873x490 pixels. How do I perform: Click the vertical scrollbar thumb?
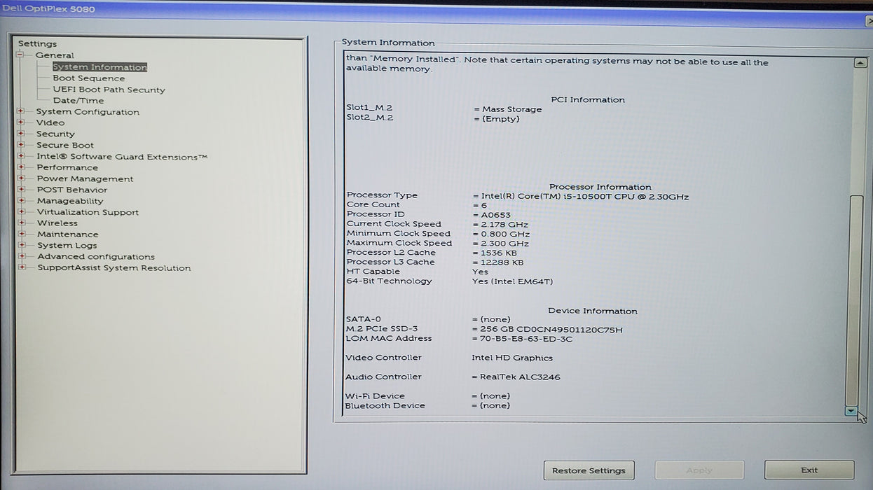click(x=855, y=300)
